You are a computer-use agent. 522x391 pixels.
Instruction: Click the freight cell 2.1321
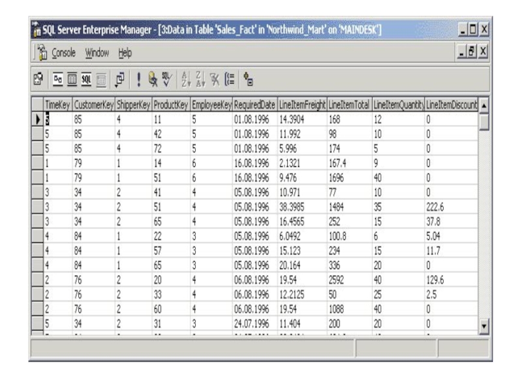click(302, 163)
